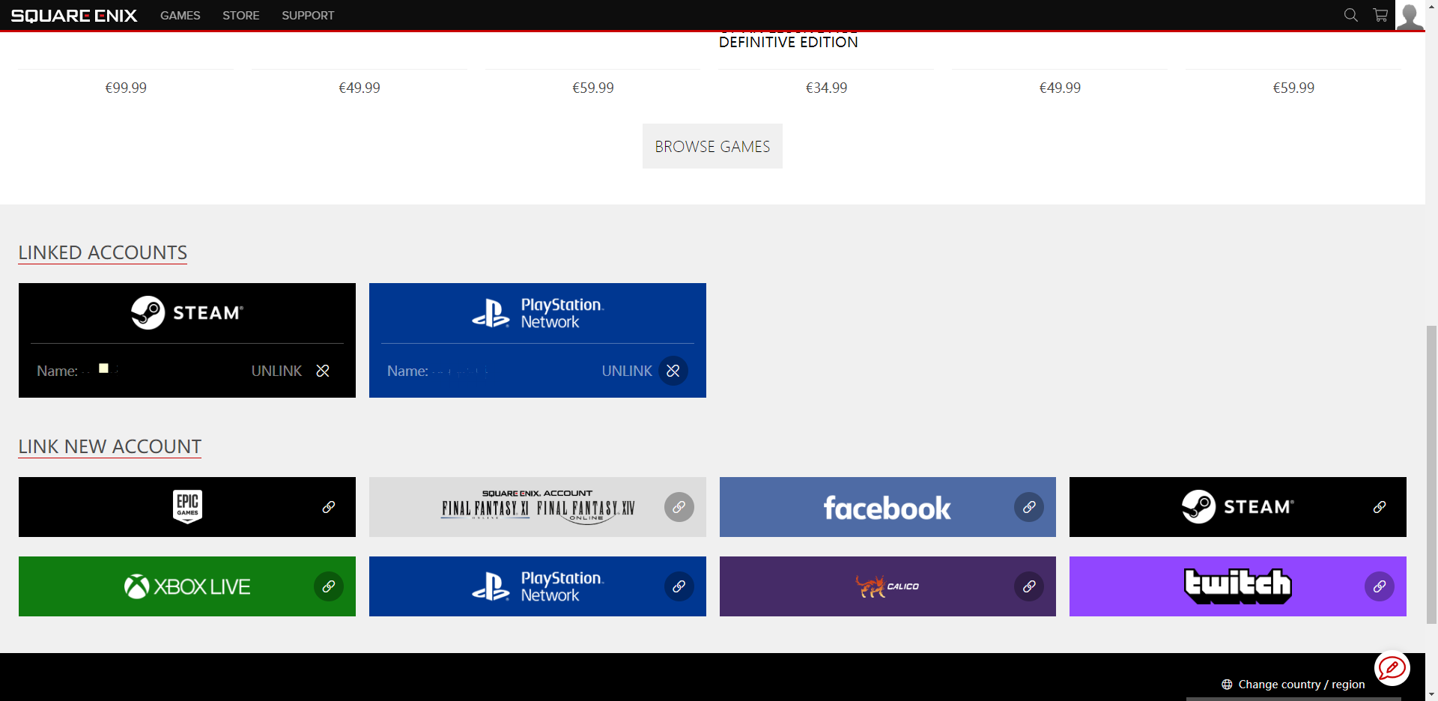Click the €34.99 price

(x=826, y=88)
